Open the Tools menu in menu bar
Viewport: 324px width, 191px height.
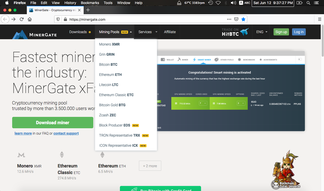coord(108,3)
